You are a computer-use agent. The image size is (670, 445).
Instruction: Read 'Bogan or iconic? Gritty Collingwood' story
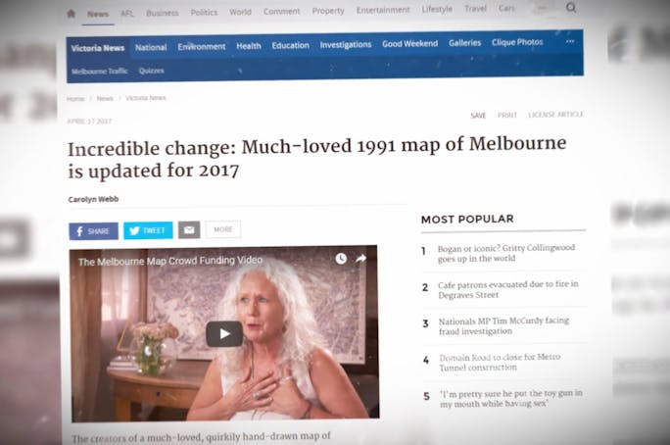[x=506, y=253]
